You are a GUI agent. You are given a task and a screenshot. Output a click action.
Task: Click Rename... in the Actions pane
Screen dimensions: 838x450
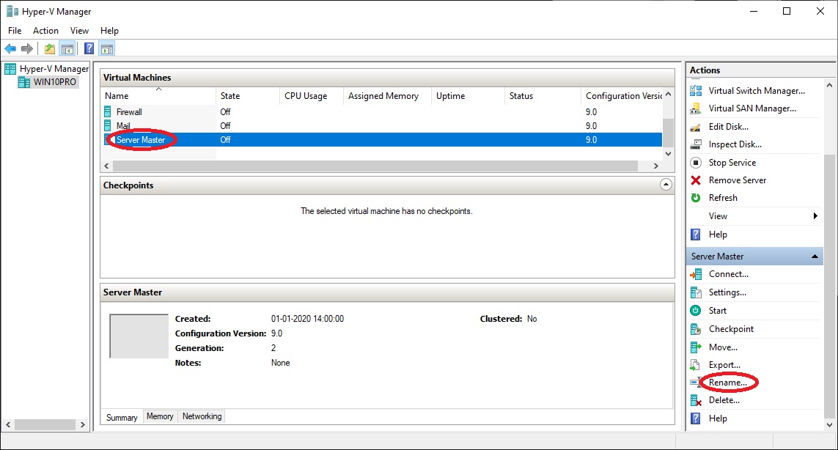pyautogui.click(x=728, y=383)
